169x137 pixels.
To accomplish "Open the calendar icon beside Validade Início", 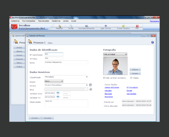I will tap(58, 93).
